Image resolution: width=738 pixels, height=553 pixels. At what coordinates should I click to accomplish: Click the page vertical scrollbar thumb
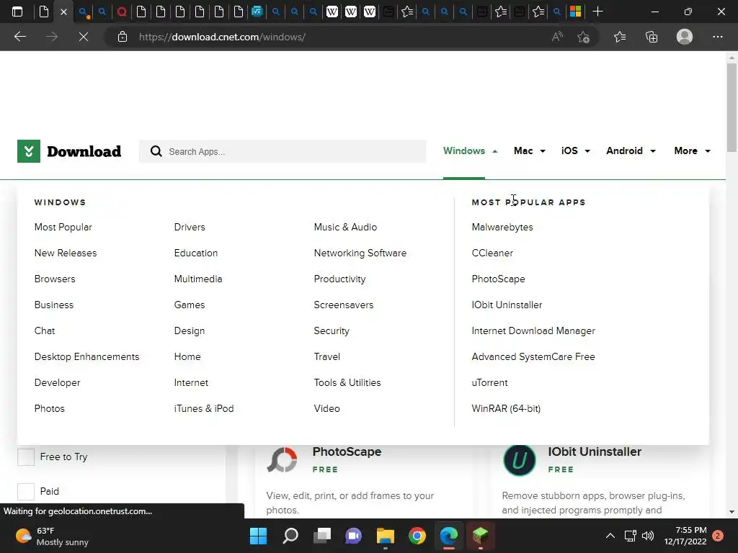732,107
